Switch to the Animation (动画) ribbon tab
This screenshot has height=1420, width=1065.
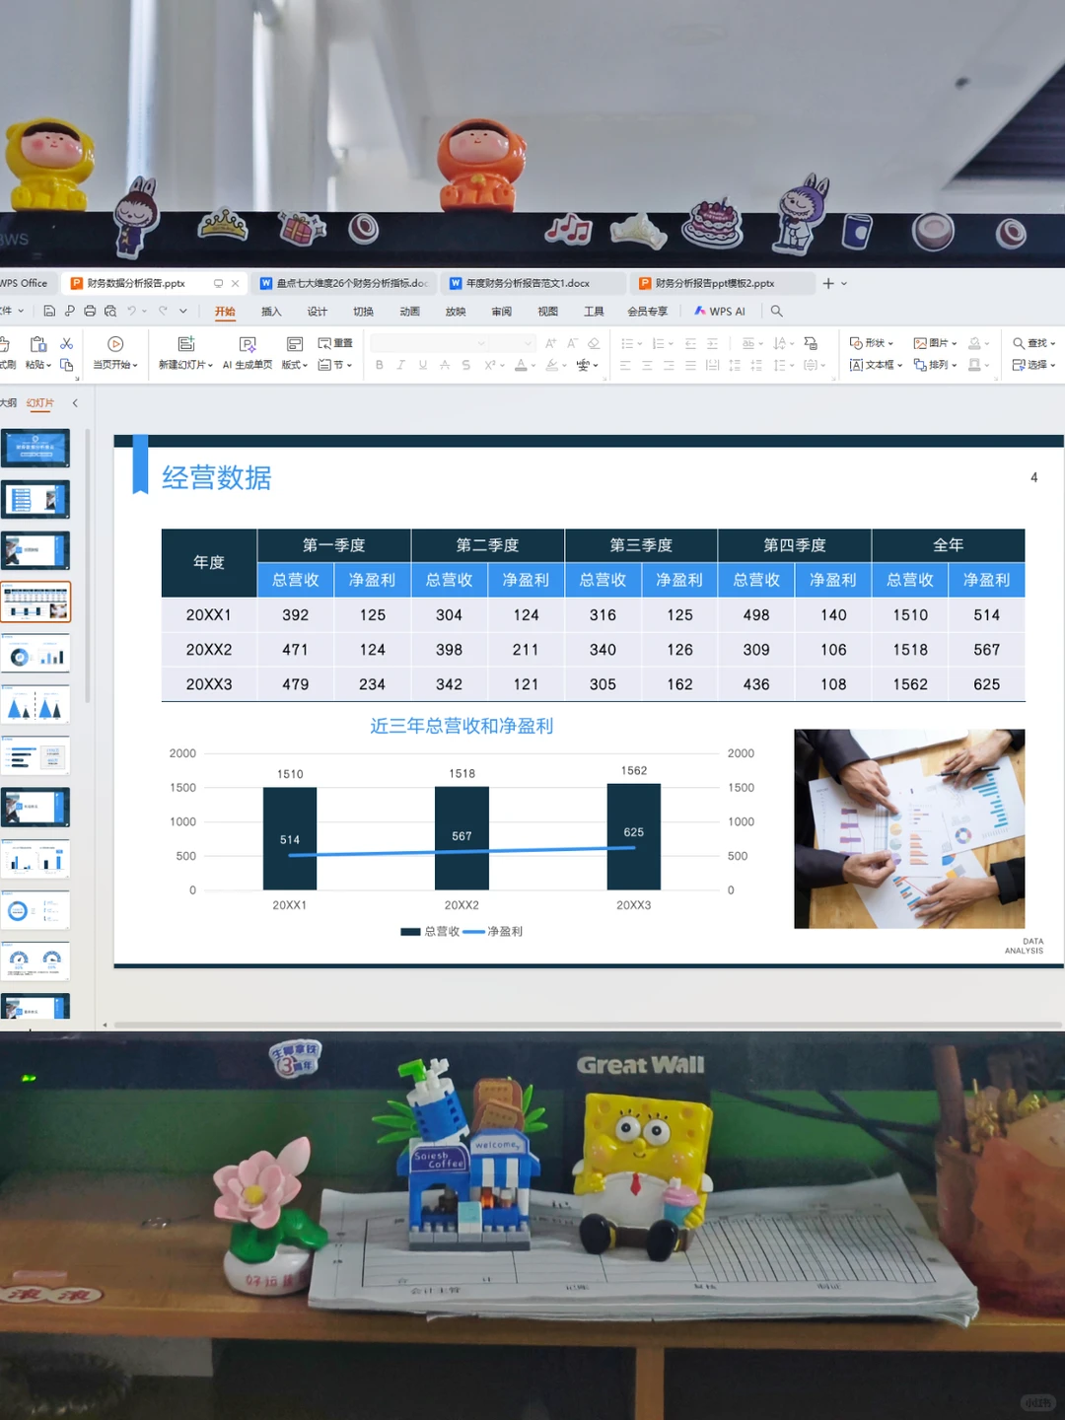(410, 312)
